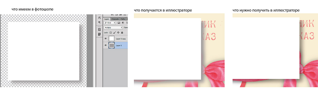Toggle lock all padlock icon
Image resolution: width=318 pixels, height=96 pixels.
(122, 32)
